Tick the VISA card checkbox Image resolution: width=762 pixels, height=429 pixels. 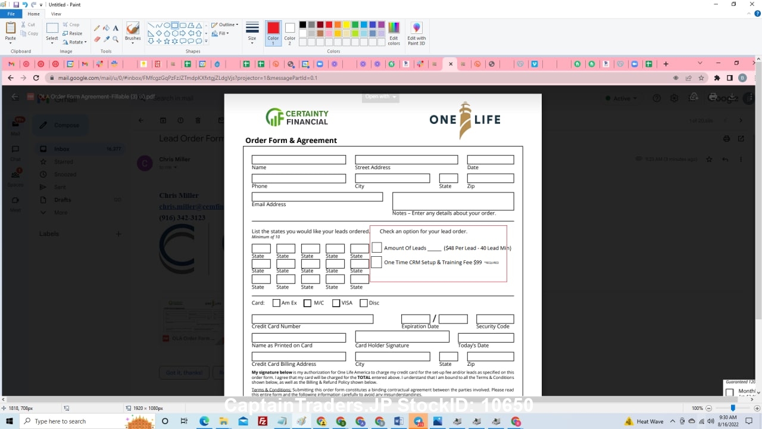pos(336,303)
